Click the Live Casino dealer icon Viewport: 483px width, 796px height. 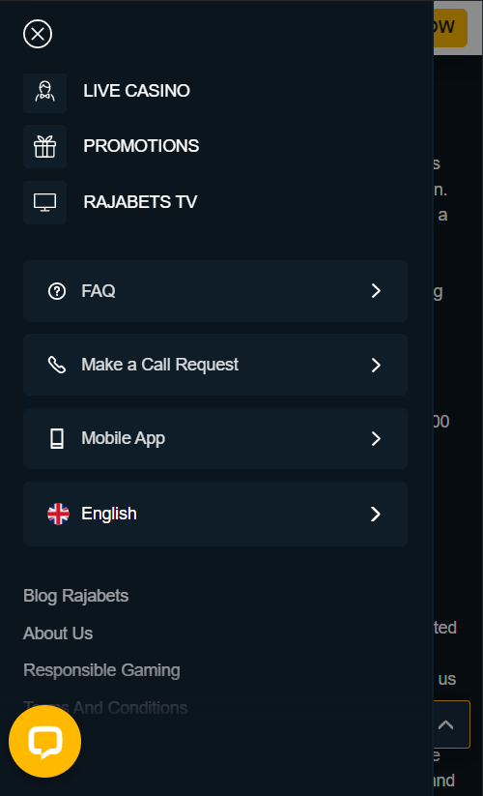pos(44,91)
